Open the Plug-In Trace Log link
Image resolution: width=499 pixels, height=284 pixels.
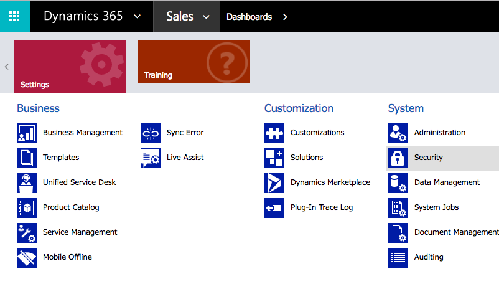(321, 207)
